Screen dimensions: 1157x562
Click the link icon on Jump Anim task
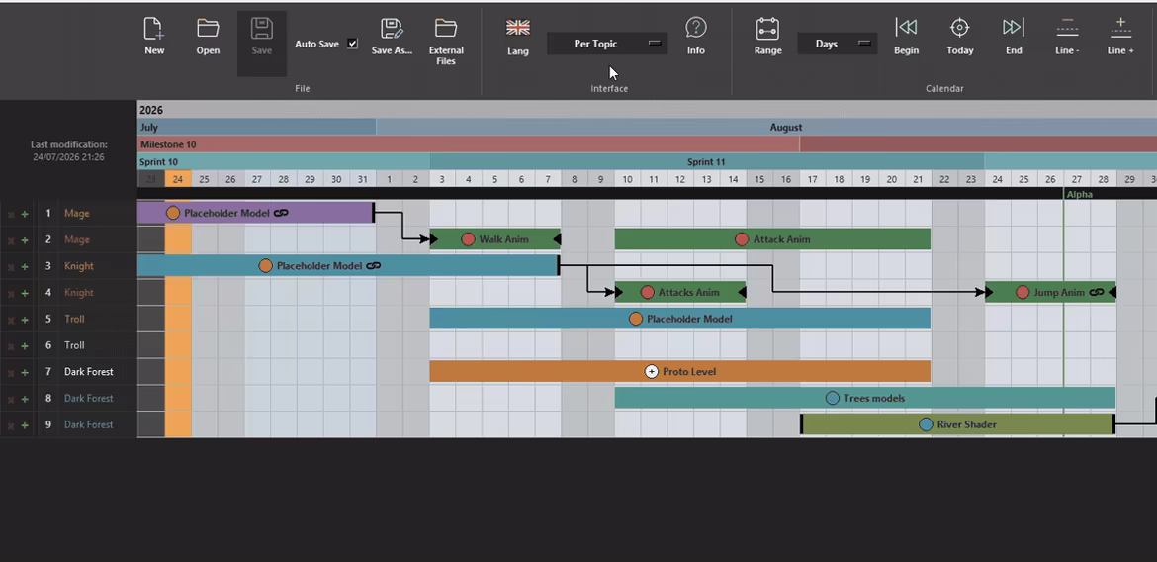click(1097, 293)
